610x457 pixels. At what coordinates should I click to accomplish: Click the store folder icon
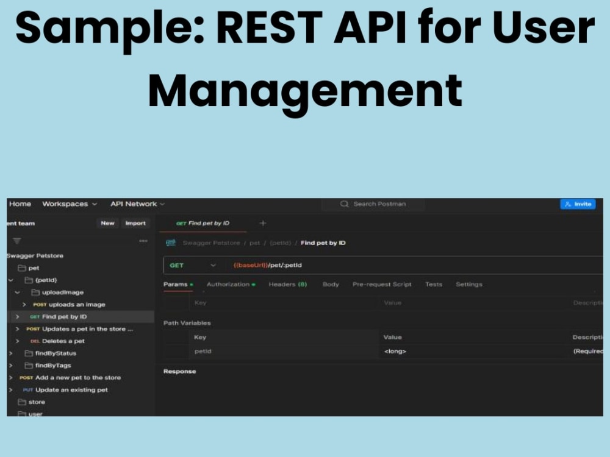pos(22,402)
